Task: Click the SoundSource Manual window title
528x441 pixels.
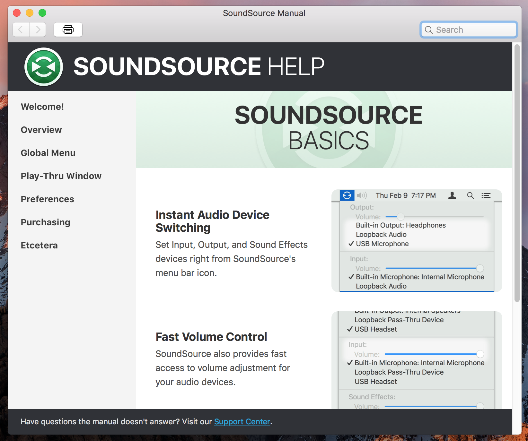Action: 264,13
